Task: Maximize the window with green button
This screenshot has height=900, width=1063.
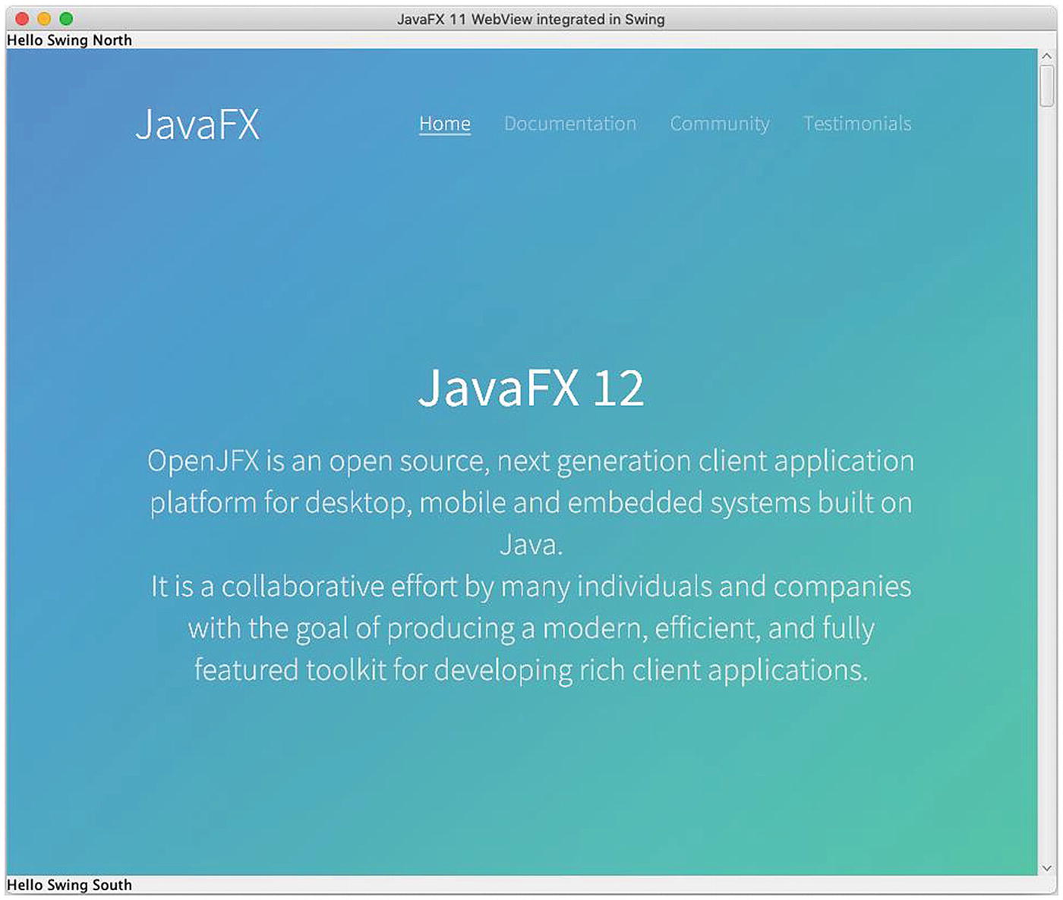Action: [66, 19]
